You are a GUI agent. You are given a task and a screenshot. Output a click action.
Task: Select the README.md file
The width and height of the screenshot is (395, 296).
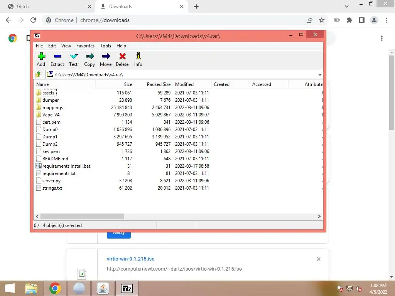[55, 158]
